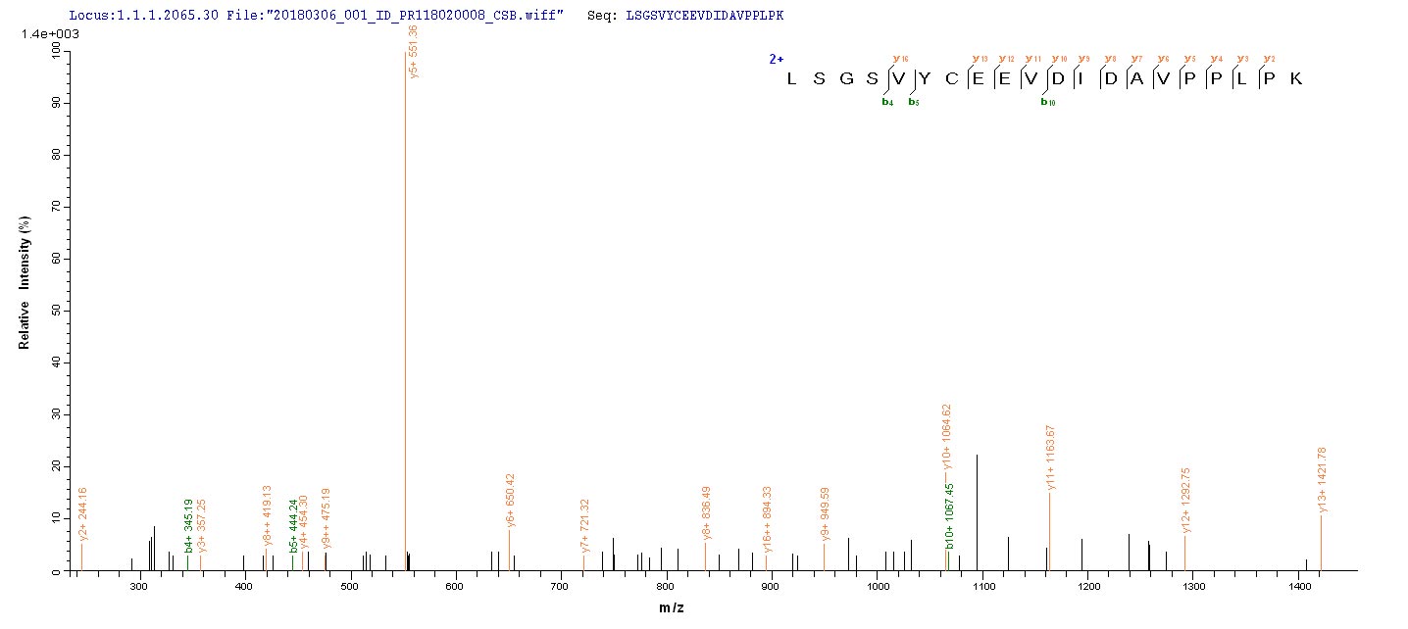The image size is (1408, 629).
Task: Click the green b4 marker under sequence
Action: (886, 101)
